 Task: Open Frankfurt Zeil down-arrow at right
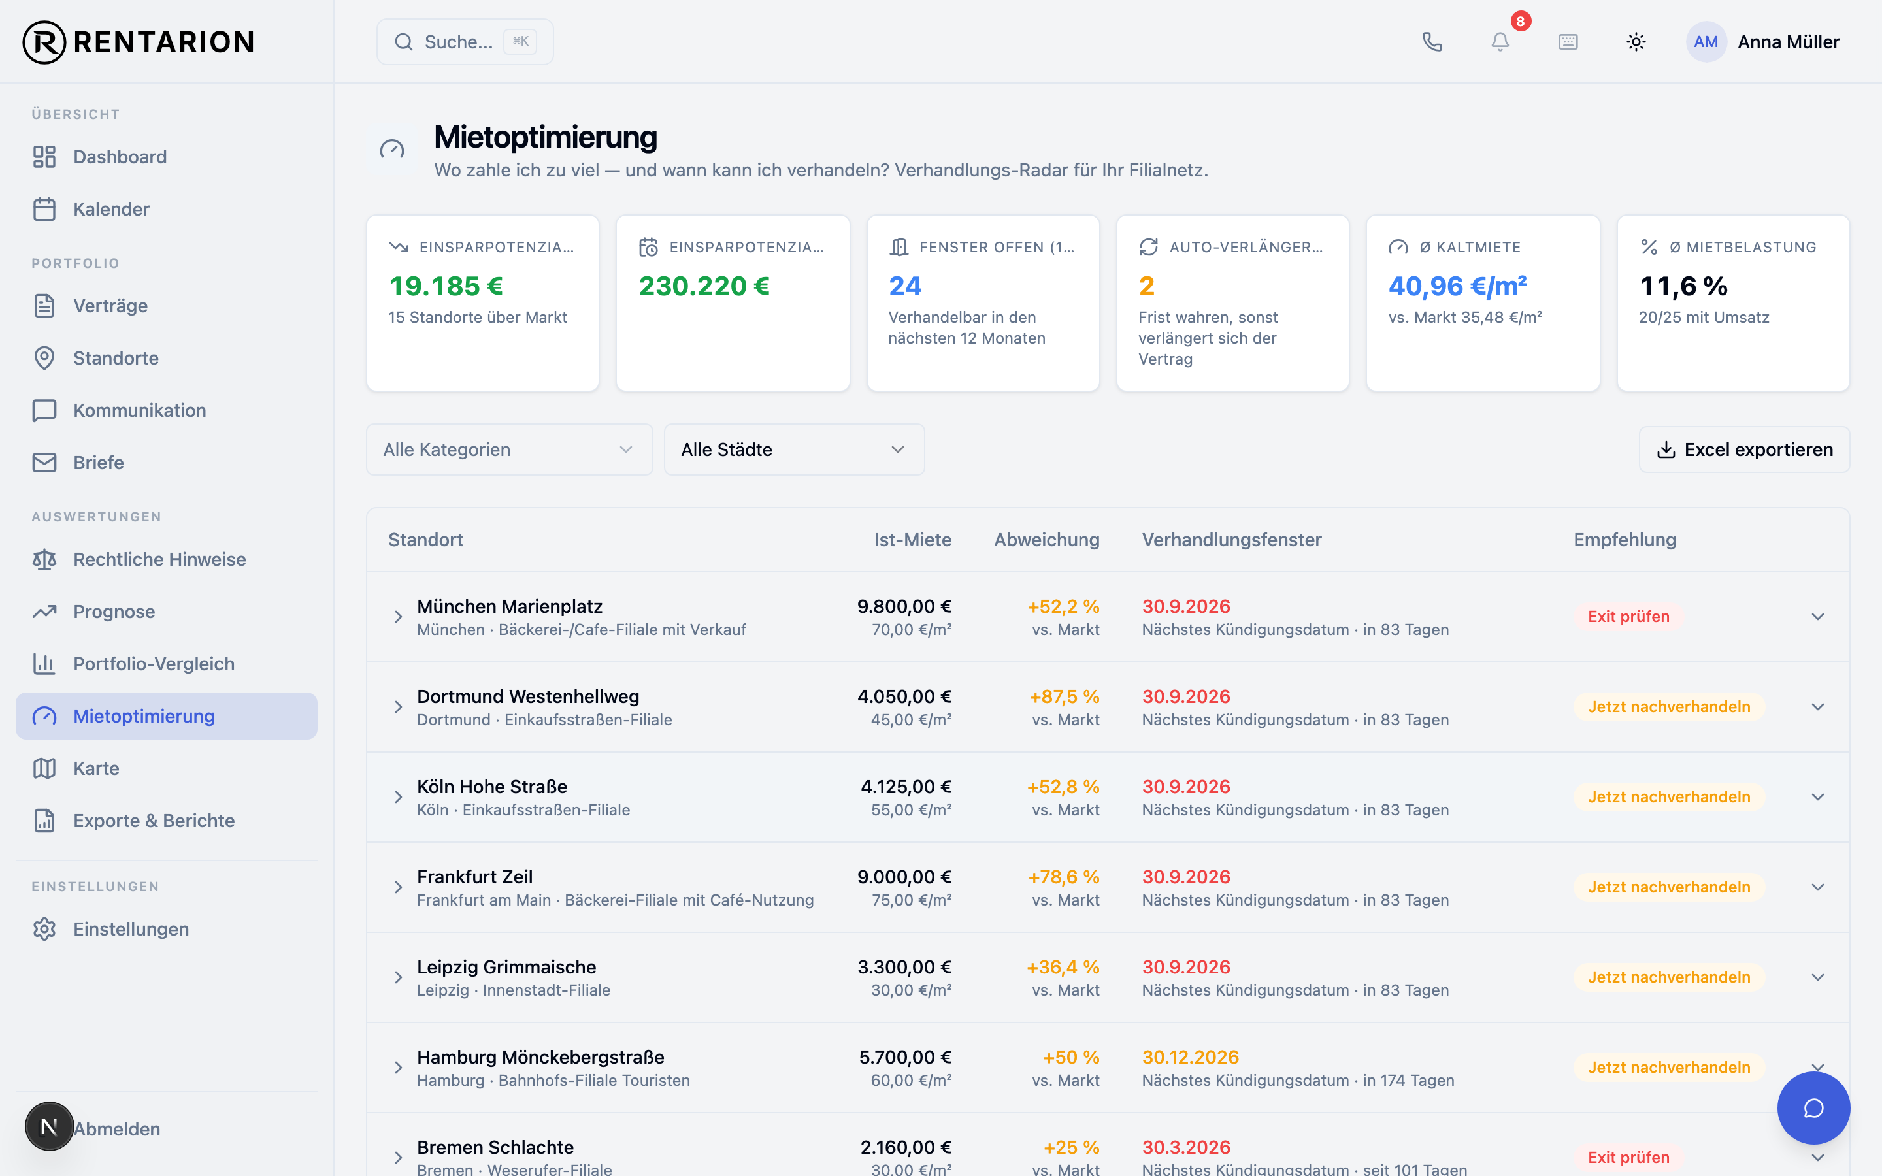click(1817, 887)
